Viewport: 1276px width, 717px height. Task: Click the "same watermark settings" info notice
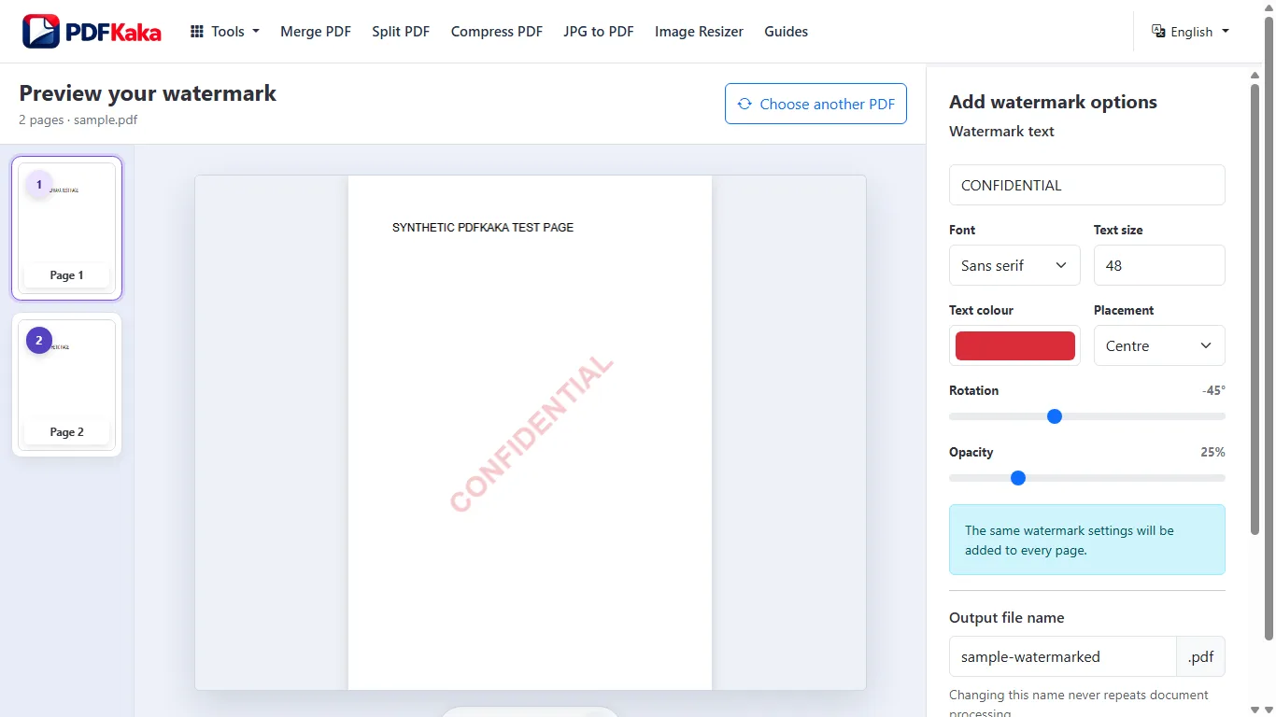pos(1087,540)
